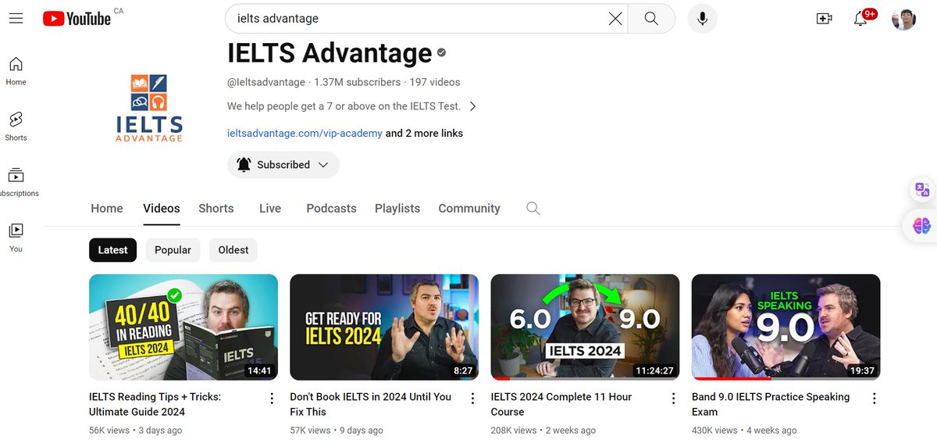
Task: Open the Create video icon
Action: click(x=824, y=18)
